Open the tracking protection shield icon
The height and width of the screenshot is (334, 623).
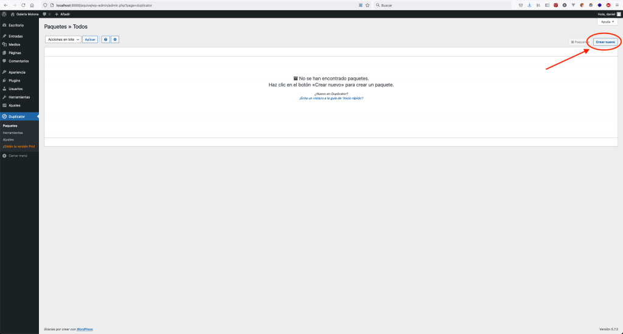[x=45, y=5]
